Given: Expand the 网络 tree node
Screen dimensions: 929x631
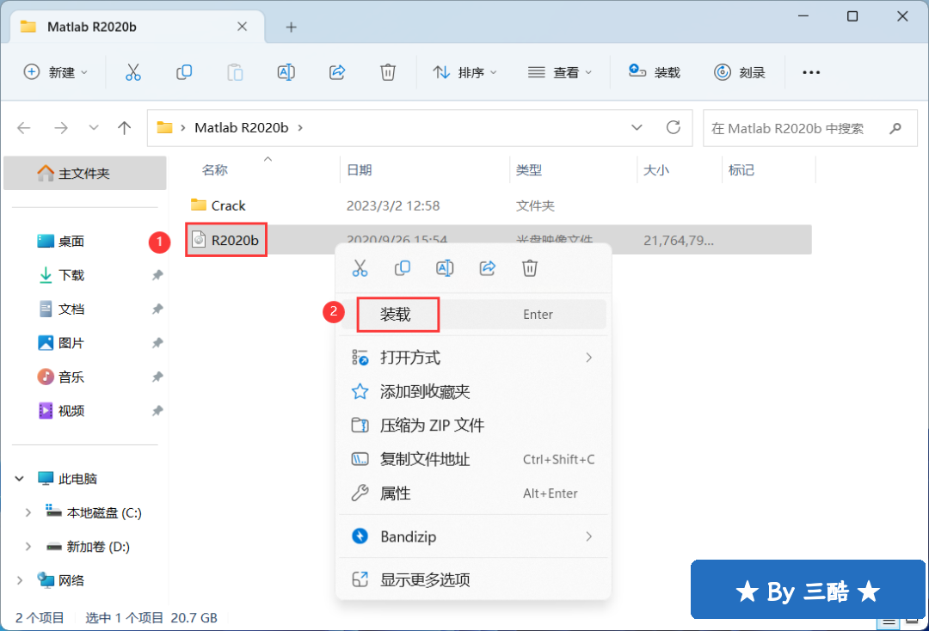Looking at the screenshot, I should (20, 580).
